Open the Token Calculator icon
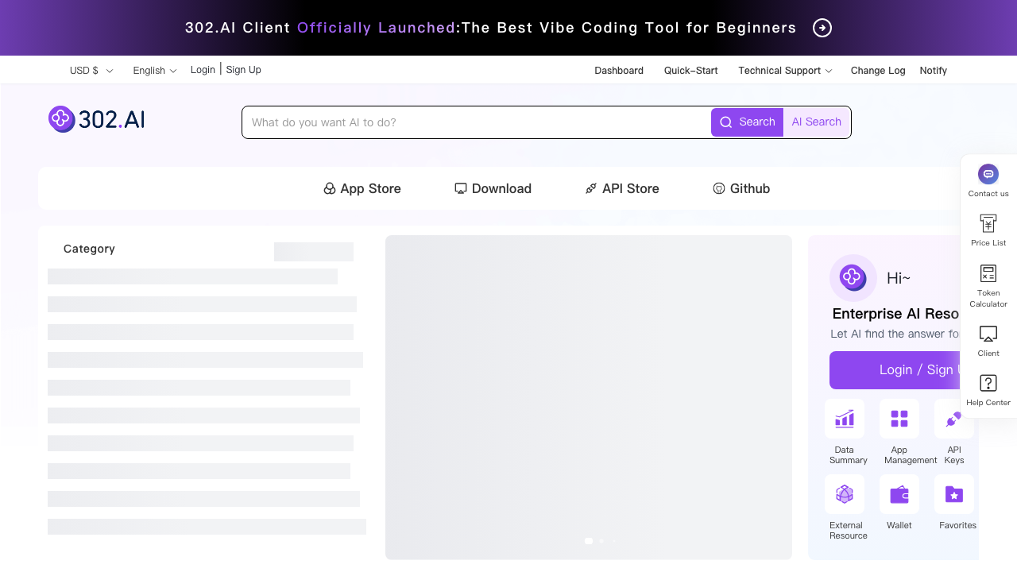The image size is (1017, 572). [988, 274]
